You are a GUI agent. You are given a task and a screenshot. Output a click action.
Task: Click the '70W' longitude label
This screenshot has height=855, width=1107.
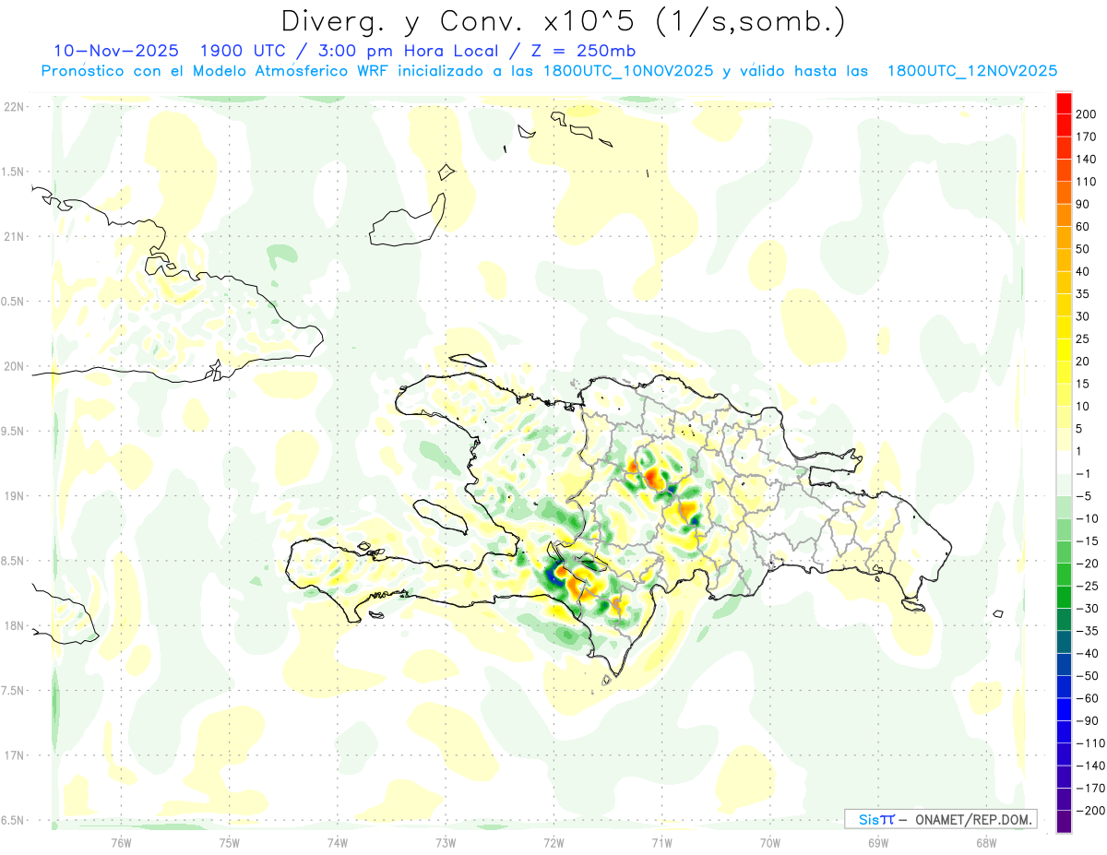coord(770,843)
